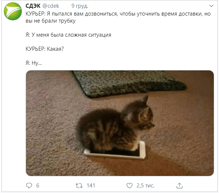Open the kitten GIF image
This screenshot has height=193, width=219.
click(x=120, y=123)
